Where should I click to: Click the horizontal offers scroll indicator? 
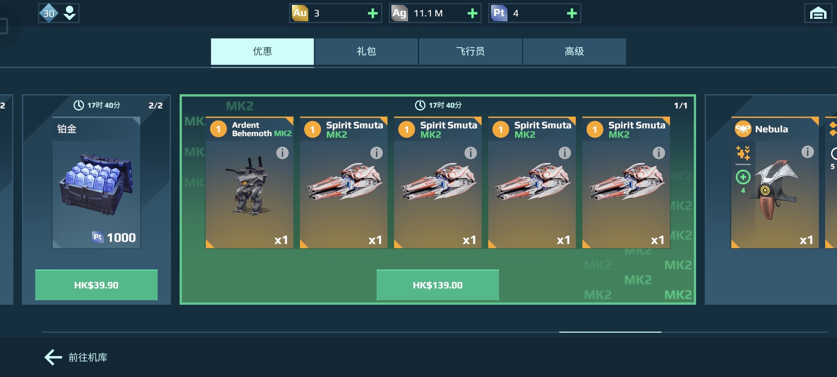[610, 332]
